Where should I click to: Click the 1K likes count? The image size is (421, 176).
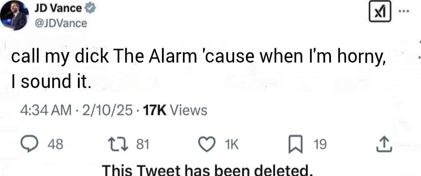[231, 145]
